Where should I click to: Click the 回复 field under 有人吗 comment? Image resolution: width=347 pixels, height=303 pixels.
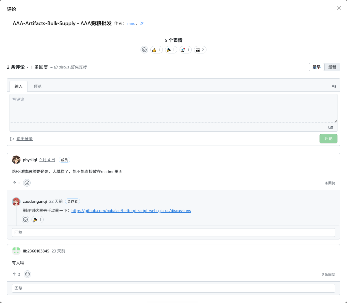(x=173, y=288)
